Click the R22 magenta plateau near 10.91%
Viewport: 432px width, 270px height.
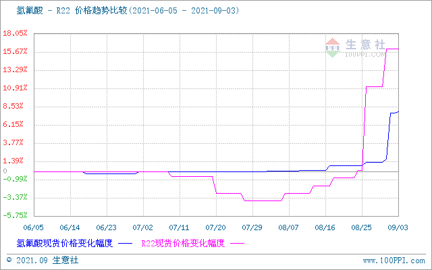tap(374, 87)
